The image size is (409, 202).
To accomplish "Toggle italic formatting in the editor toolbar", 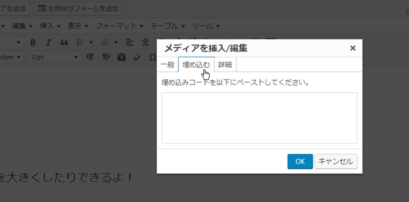I will point(48,42).
